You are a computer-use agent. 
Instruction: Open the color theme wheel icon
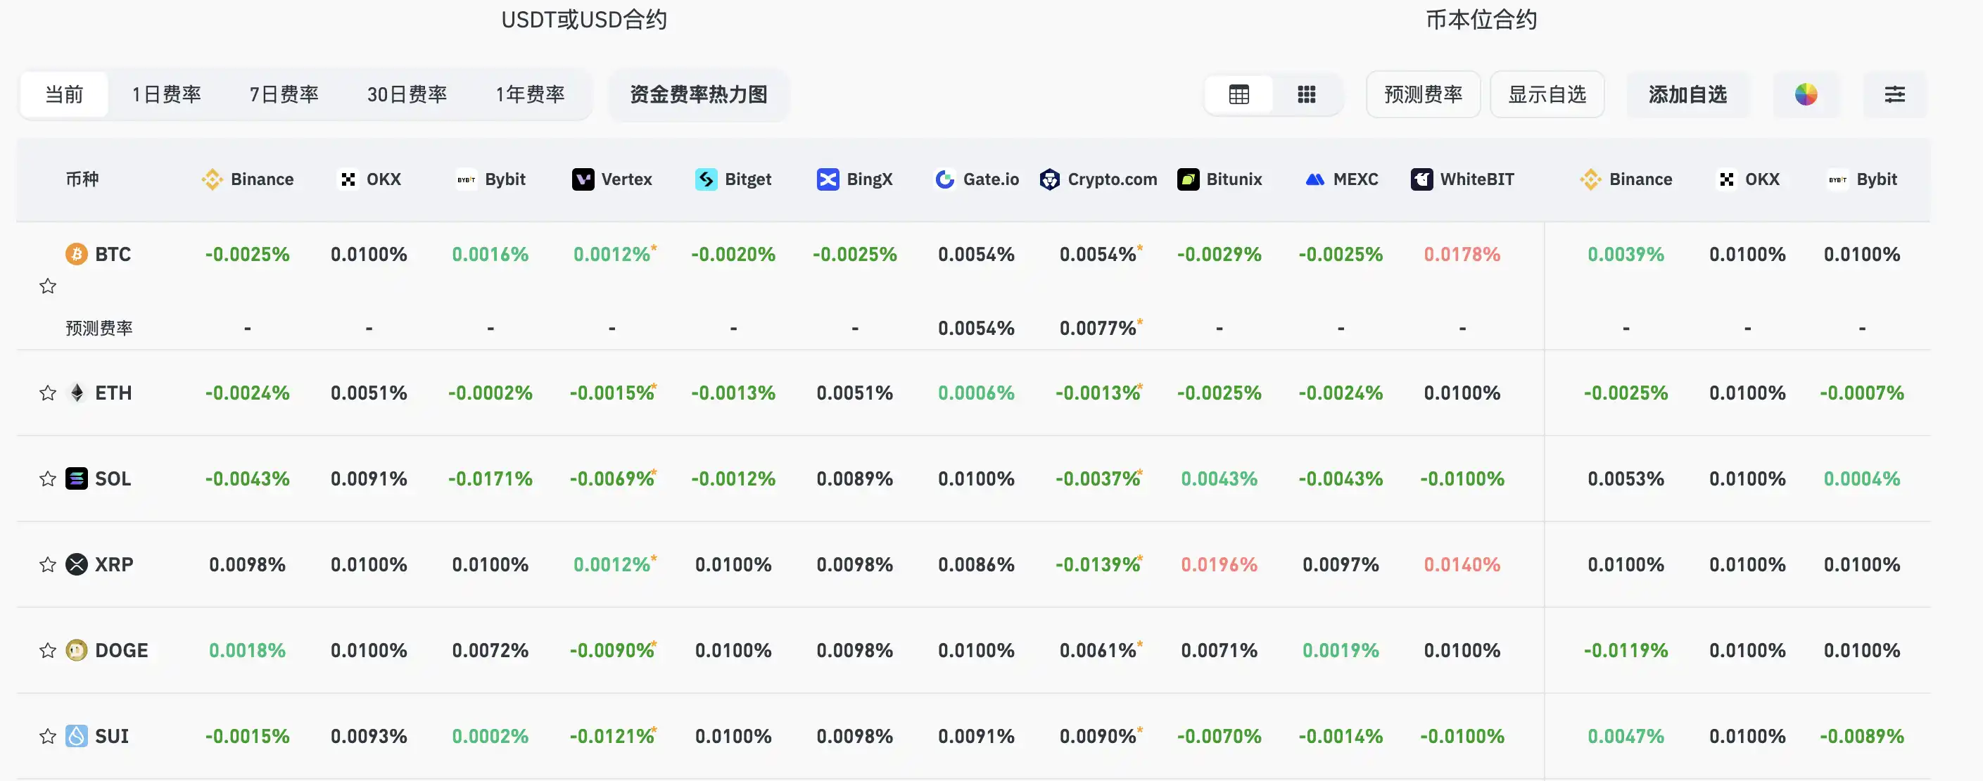(x=1805, y=95)
